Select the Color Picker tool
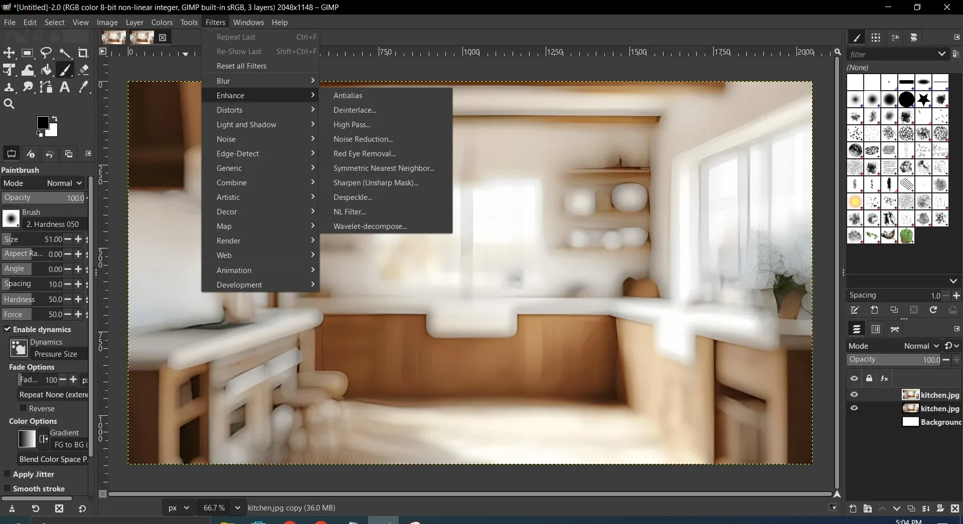This screenshot has width=963, height=524. point(83,87)
